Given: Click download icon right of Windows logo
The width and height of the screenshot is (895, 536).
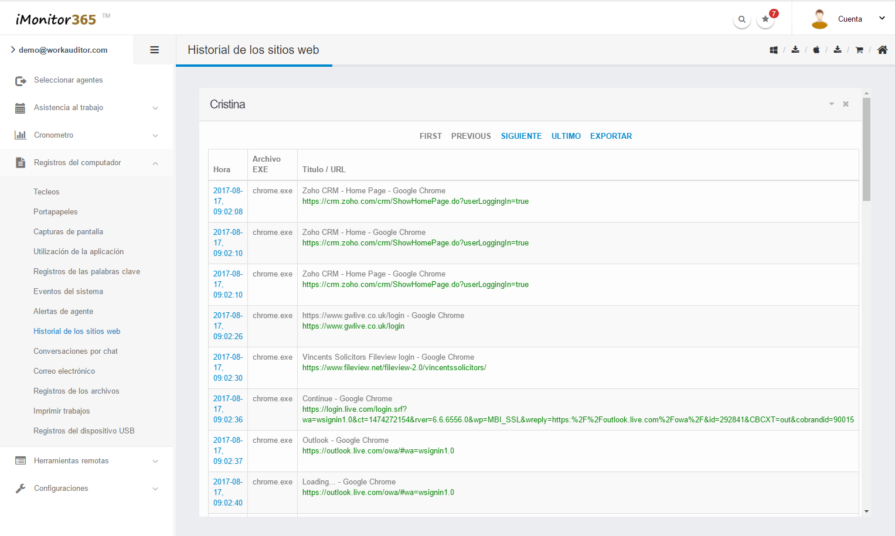Looking at the screenshot, I should point(795,50).
